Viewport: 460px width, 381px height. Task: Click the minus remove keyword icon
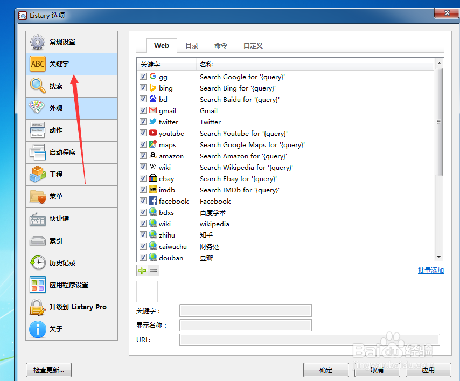coord(154,271)
